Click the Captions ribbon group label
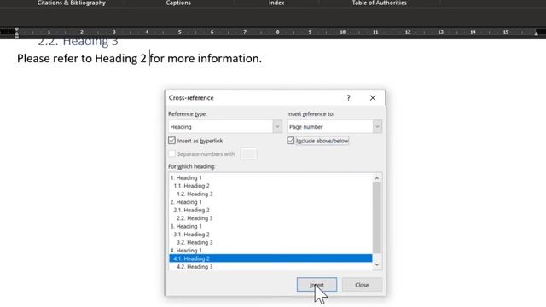 pos(178,3)
